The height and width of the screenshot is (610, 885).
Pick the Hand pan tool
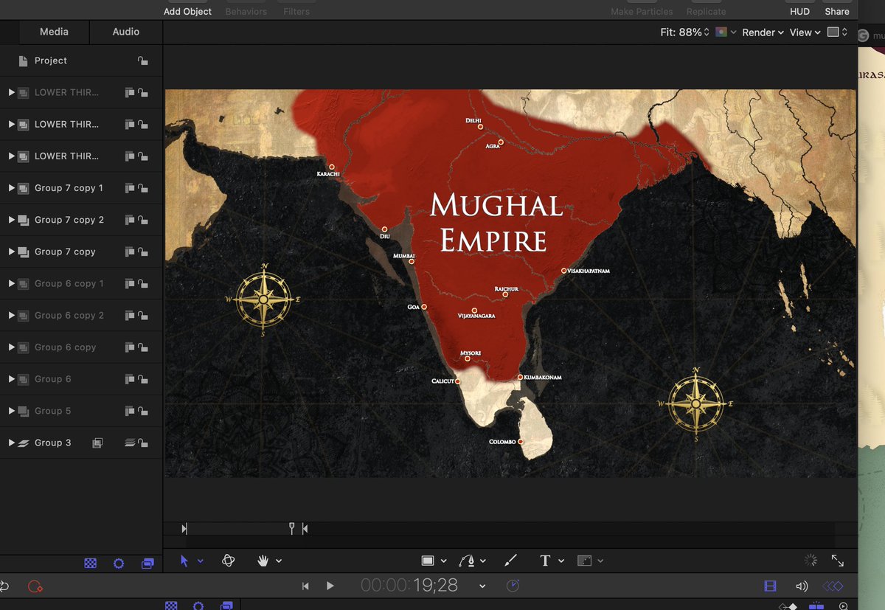point(263,561)
